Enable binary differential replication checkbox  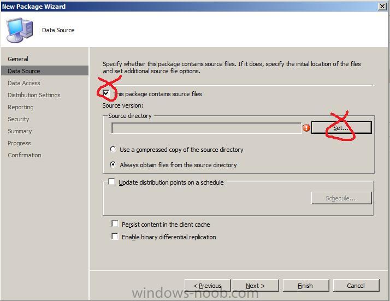(x=115, y=237)
